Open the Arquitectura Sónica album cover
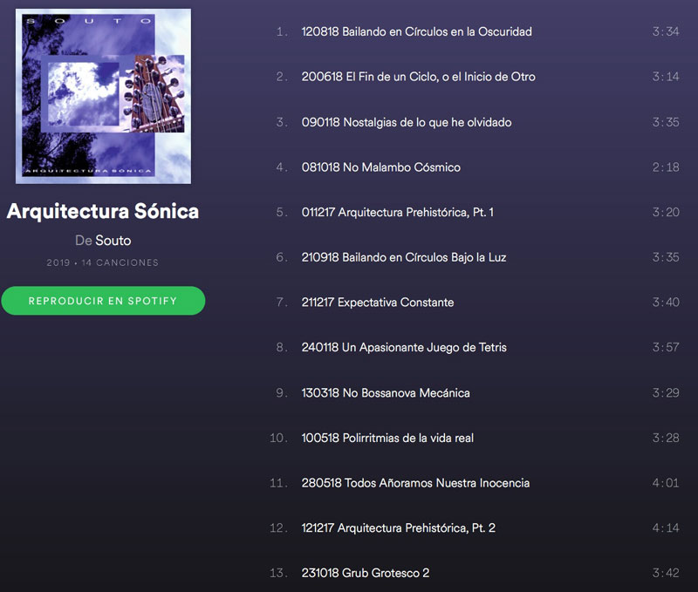Viewport: 698px width, 592px height. click(103, 96)
